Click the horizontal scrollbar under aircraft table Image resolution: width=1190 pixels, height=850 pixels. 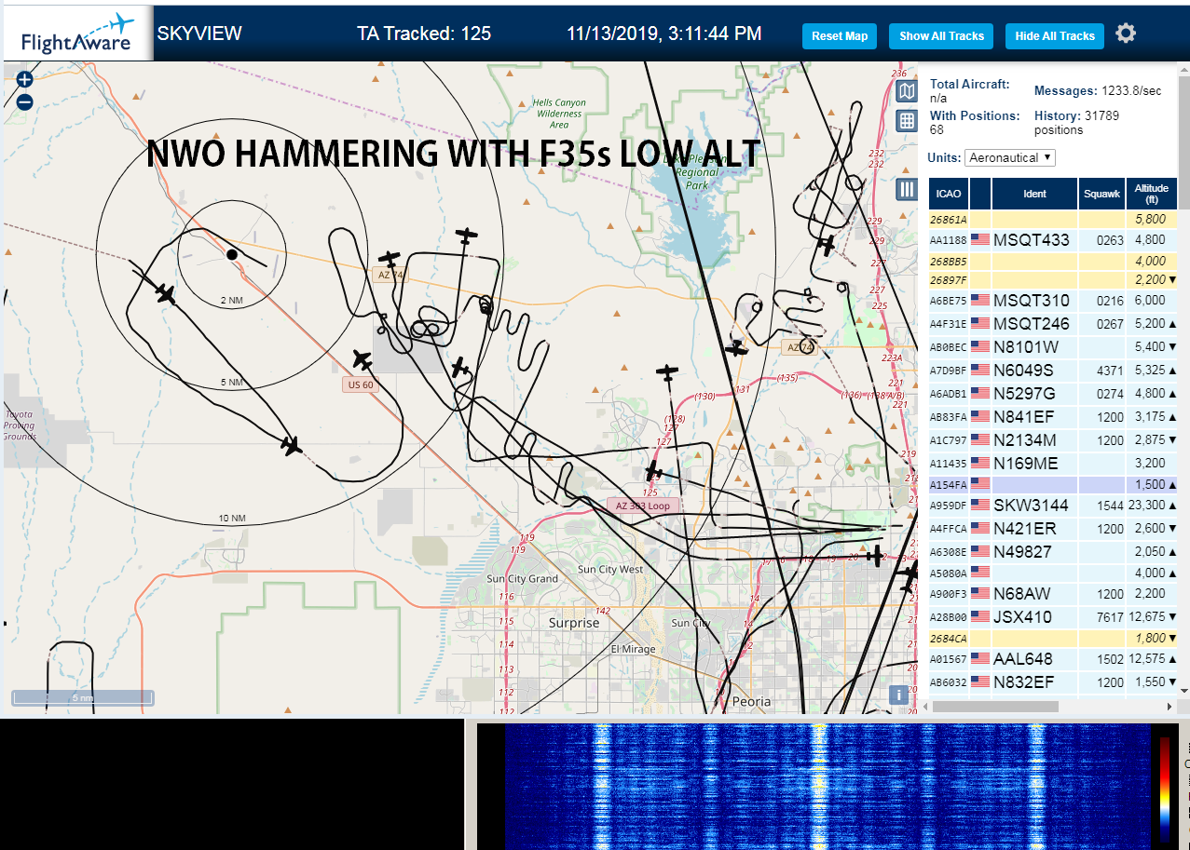(x=995, y=707)
